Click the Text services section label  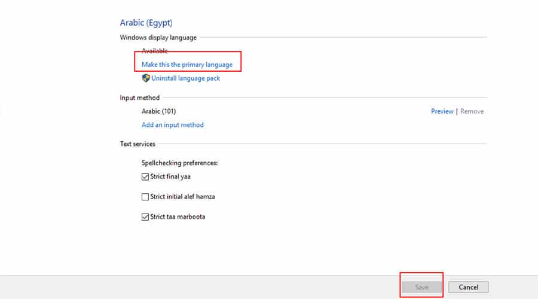pos(137,144)
